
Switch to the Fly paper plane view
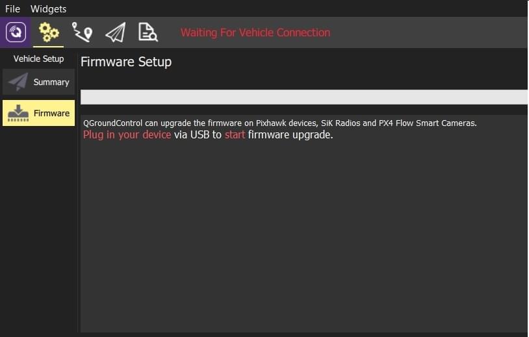point(116,32)
